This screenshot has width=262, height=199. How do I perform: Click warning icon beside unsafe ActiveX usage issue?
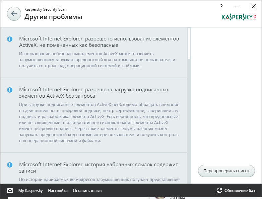point(10,39)
